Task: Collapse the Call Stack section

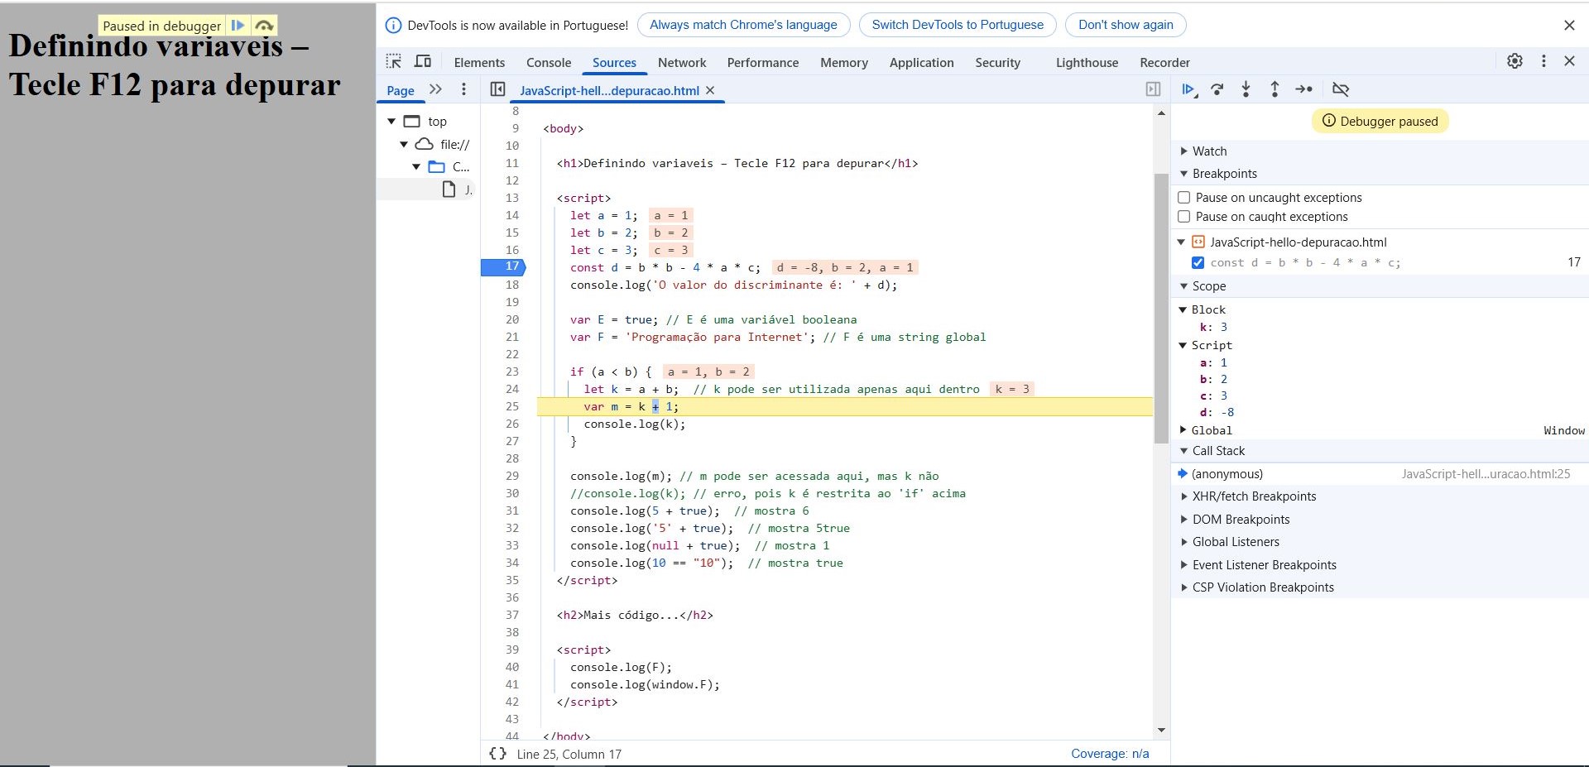Action: [1184, 451]
